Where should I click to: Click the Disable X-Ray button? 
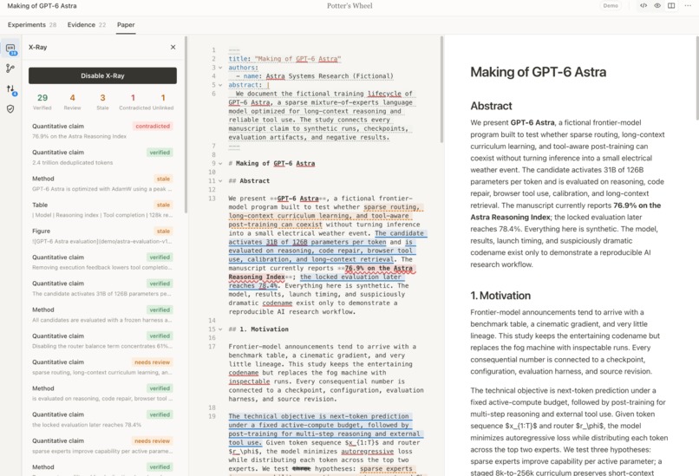(102, 75)
